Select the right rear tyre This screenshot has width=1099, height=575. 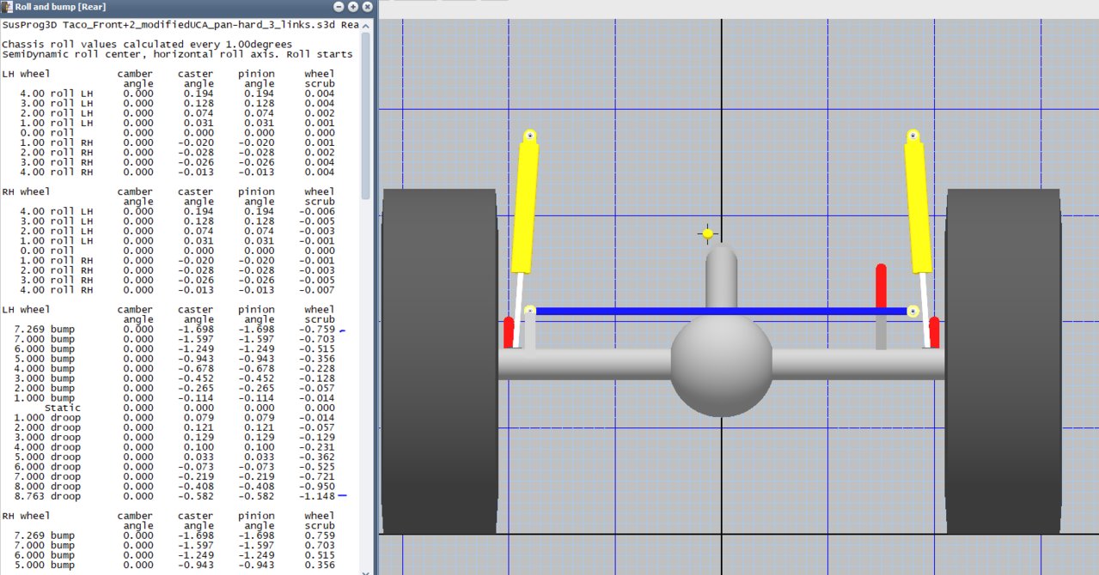point(1003,361)
